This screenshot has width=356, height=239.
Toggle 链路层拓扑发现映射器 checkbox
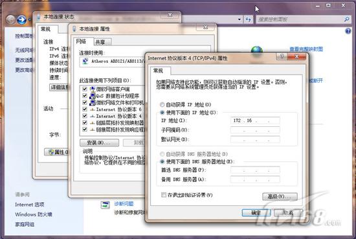[x=85, y=122]
